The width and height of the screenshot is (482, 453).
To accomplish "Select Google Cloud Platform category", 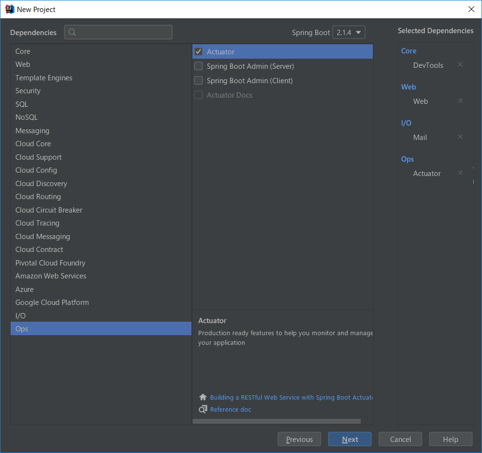I will 101,302.
